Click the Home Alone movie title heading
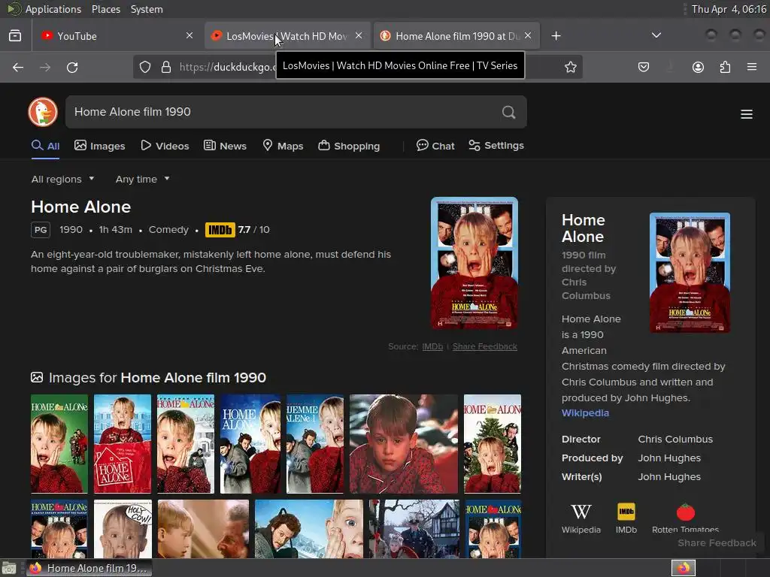The height and width of the screenshot is (577, 770). [81, 207]
